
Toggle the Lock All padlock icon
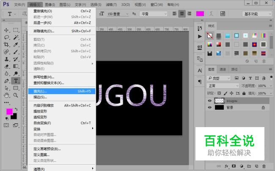pos(244,93)
